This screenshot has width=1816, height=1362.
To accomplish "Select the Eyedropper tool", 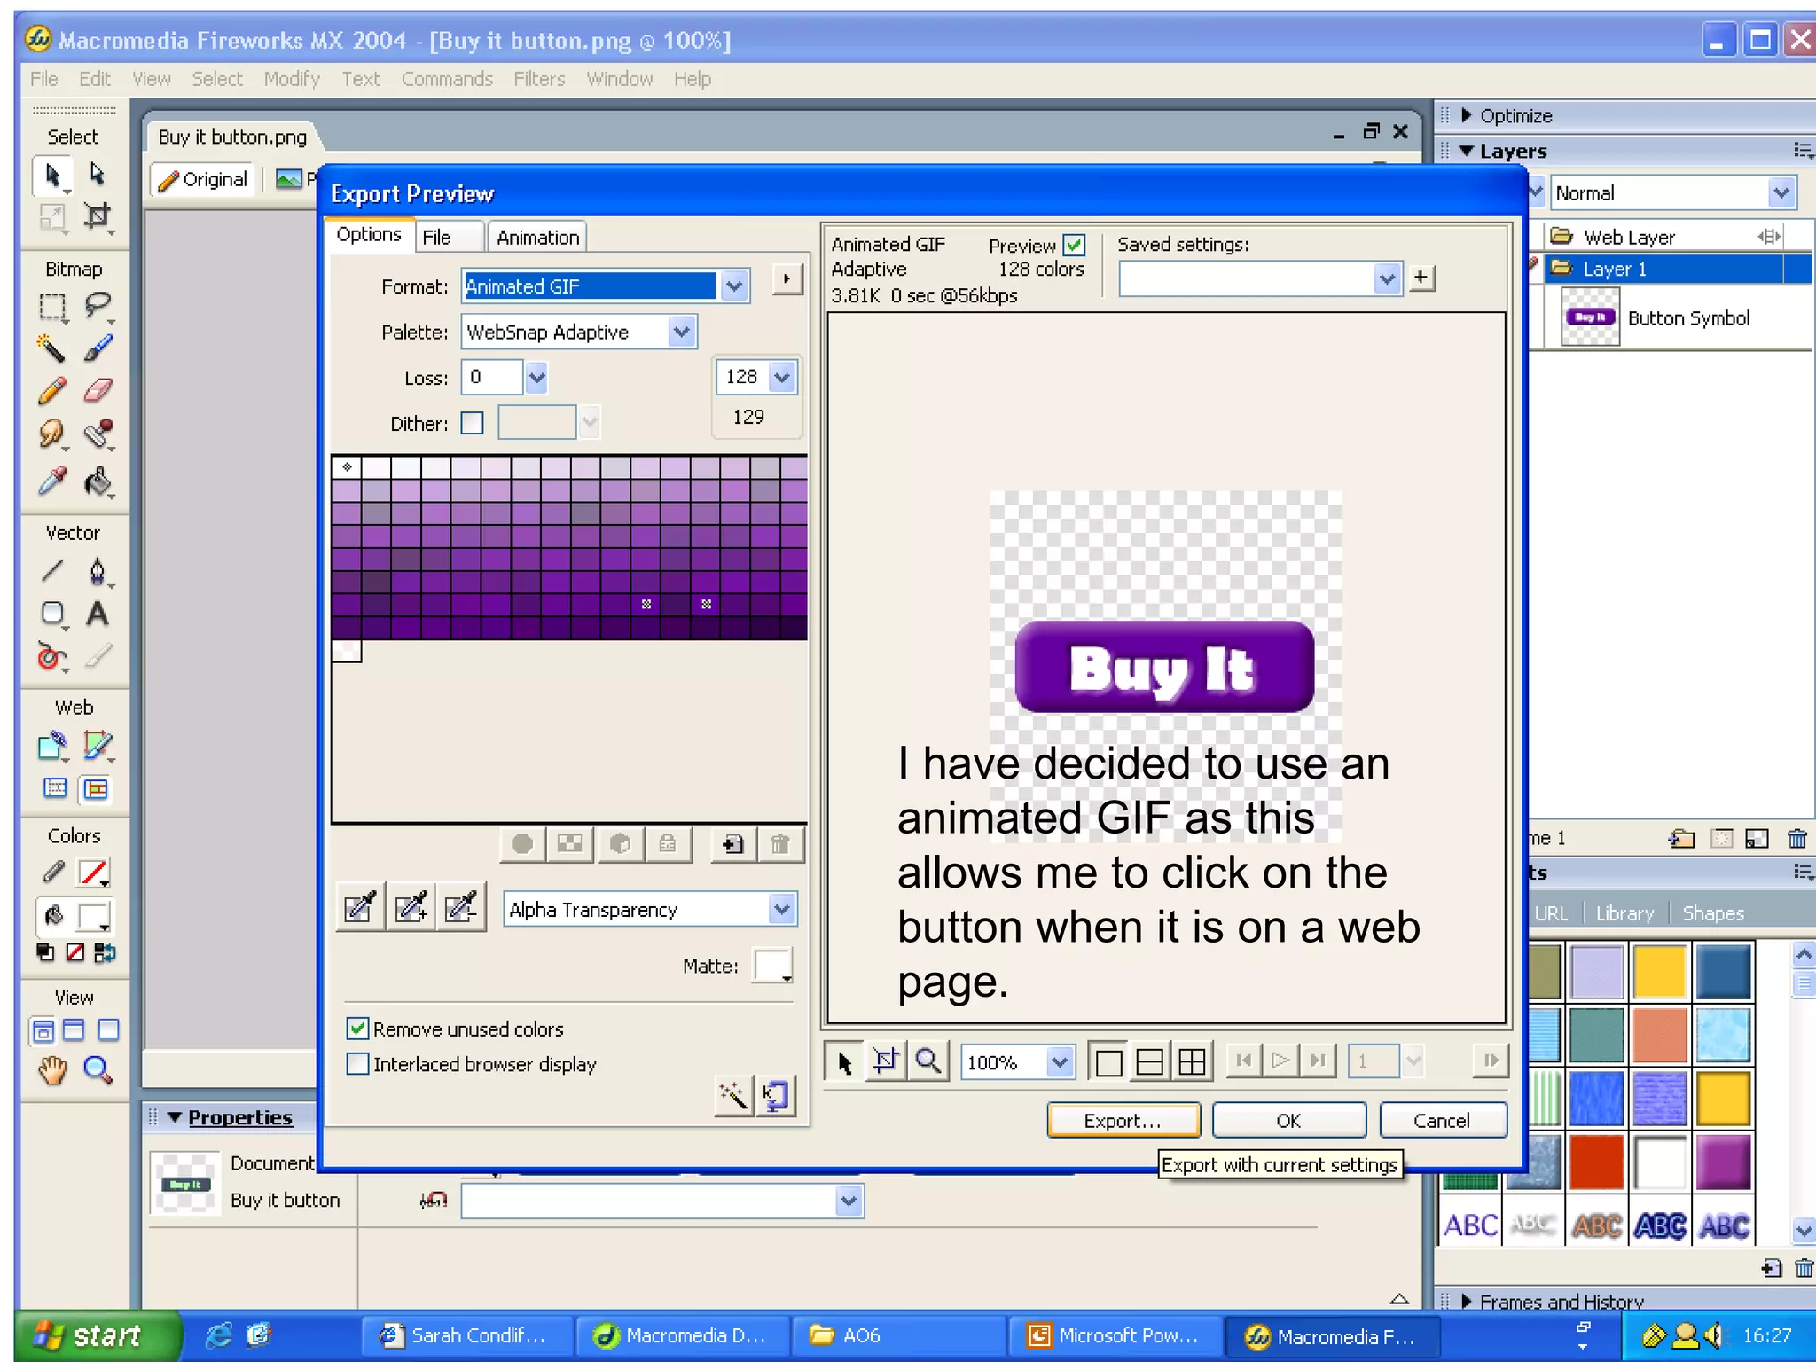I will (x=52, y=481).
